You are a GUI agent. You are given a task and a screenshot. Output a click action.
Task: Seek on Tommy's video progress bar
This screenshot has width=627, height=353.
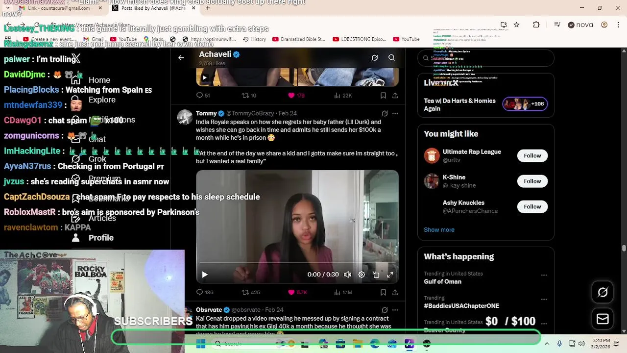(x=297, y=263)
